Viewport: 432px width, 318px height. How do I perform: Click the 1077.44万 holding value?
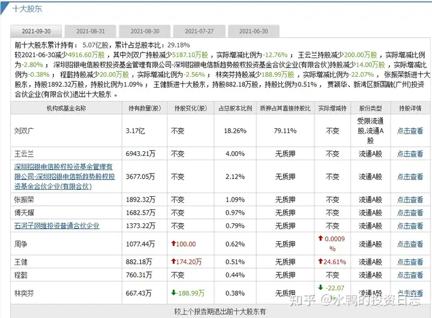coord(140,244)
